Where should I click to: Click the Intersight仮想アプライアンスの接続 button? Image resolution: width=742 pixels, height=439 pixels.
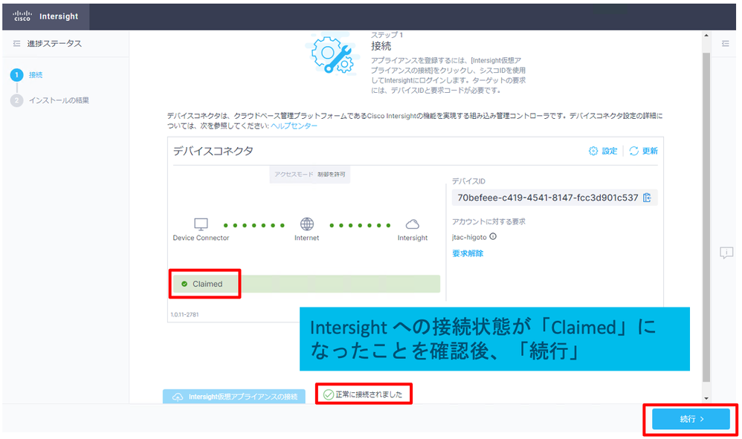tap(234, 397)
